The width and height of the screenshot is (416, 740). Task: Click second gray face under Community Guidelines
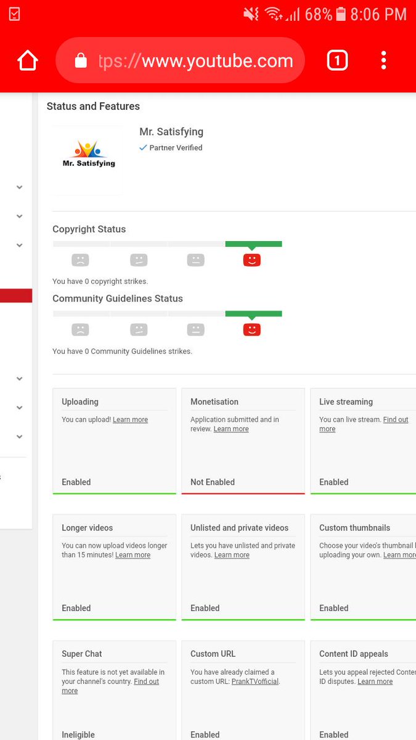[x=139, y=330]
